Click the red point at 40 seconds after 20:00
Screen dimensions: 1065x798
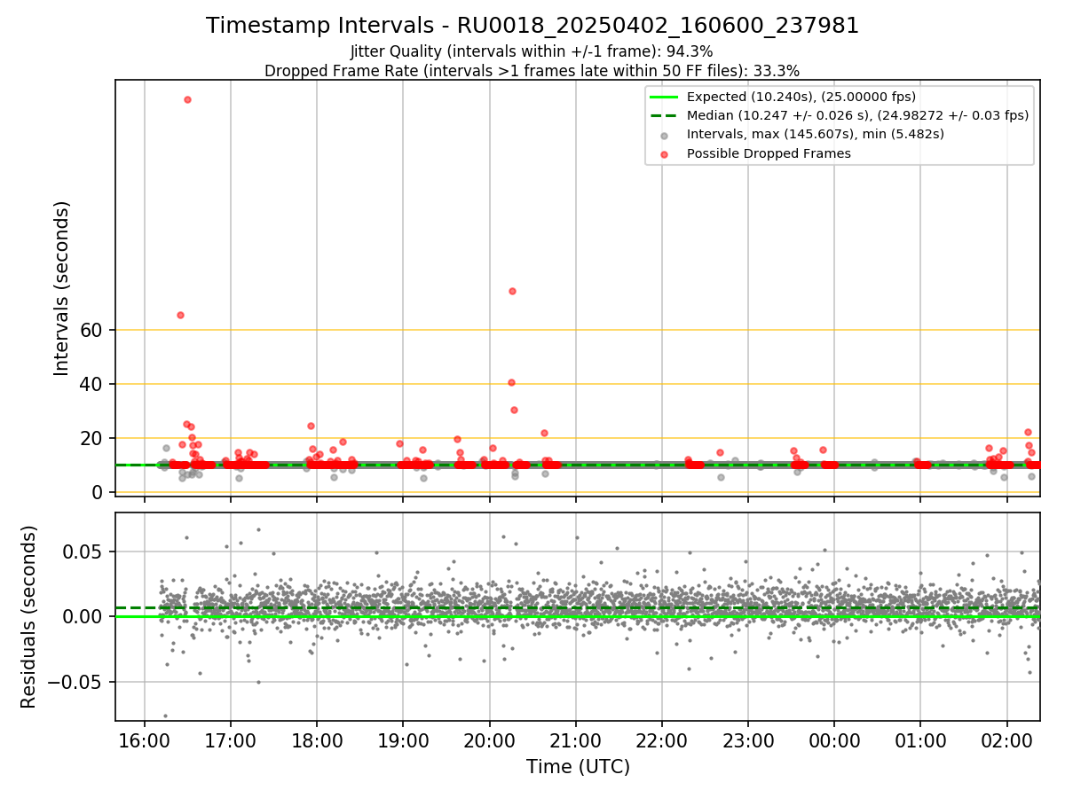(511, 382)
